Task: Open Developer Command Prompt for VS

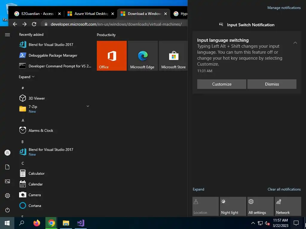Action: tap(55, 66)
